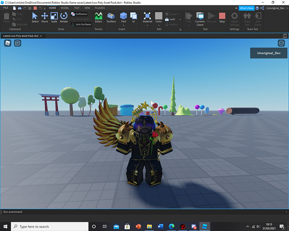Open File Explorer from the taskbar
The width and height of the screenshot is (289, 231).
pyautogui.click(x=149, y=226)
